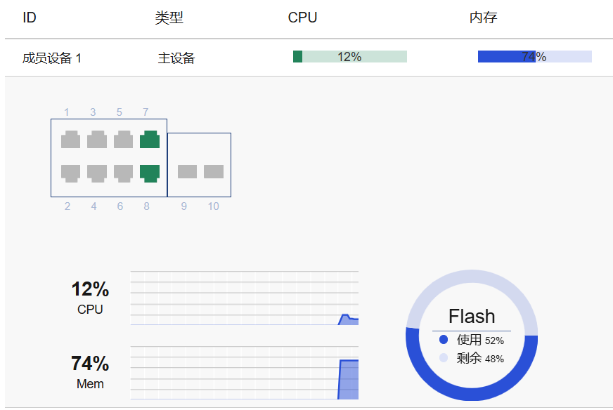This screenshot has width=613, height=410.
Task: Click the gray port 5 icon
Action: [124, 140]
